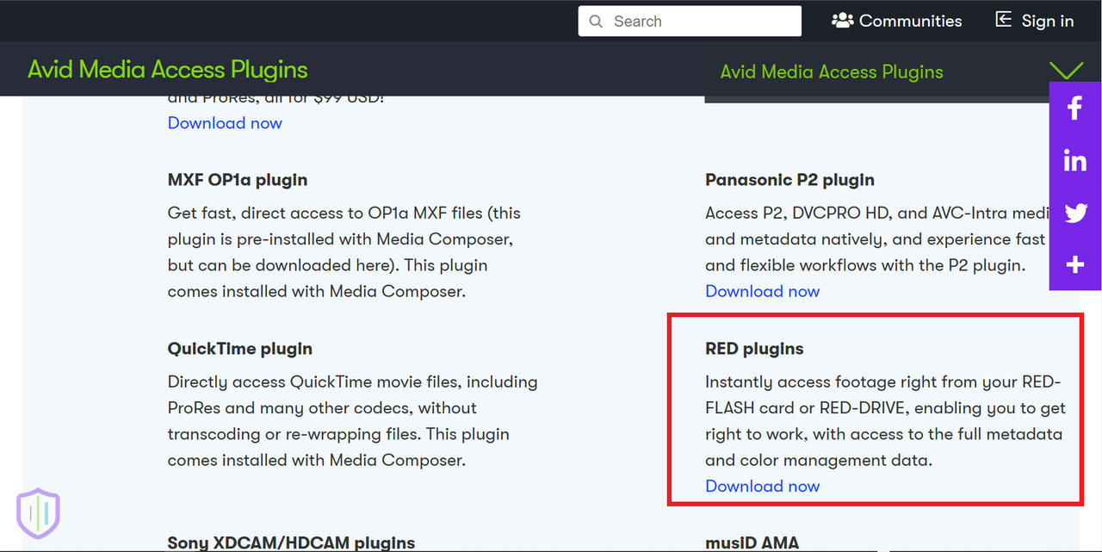Viewport: 1102px width, 552px height.
Task: Click the magnifier icon in search box
Action: 596,22
